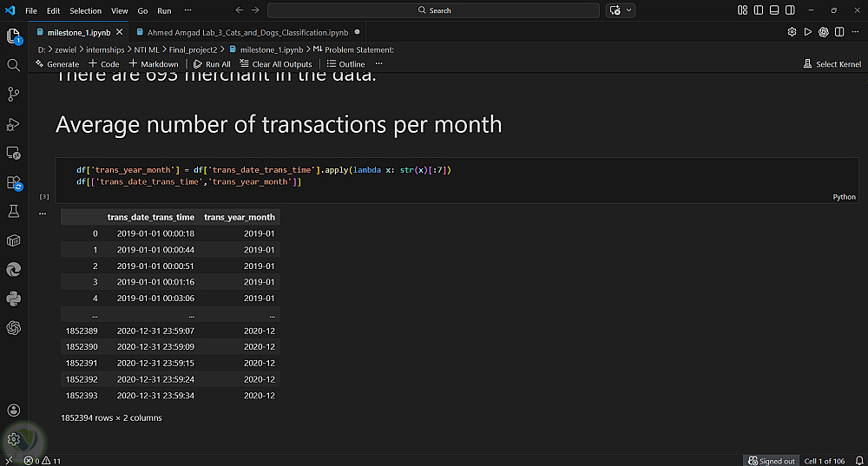
Task: Open the Selection menu
Action: [85, 10]
